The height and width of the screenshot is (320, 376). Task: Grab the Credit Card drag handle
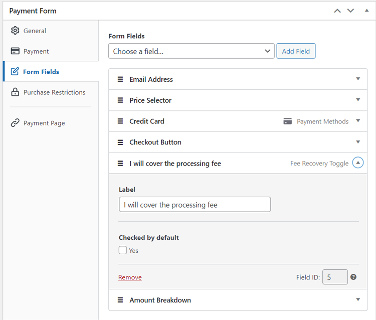pyautogui.click(x=120, y=121)
